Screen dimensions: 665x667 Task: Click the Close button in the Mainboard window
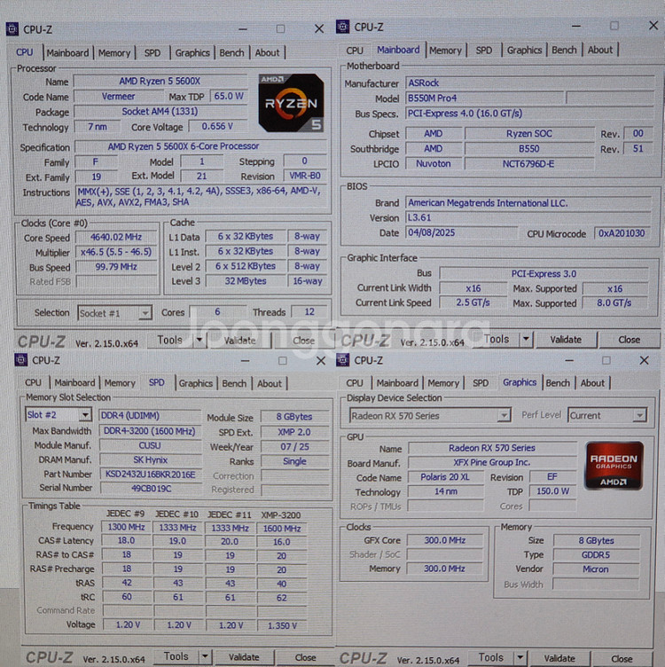click(x=629, y=340)
